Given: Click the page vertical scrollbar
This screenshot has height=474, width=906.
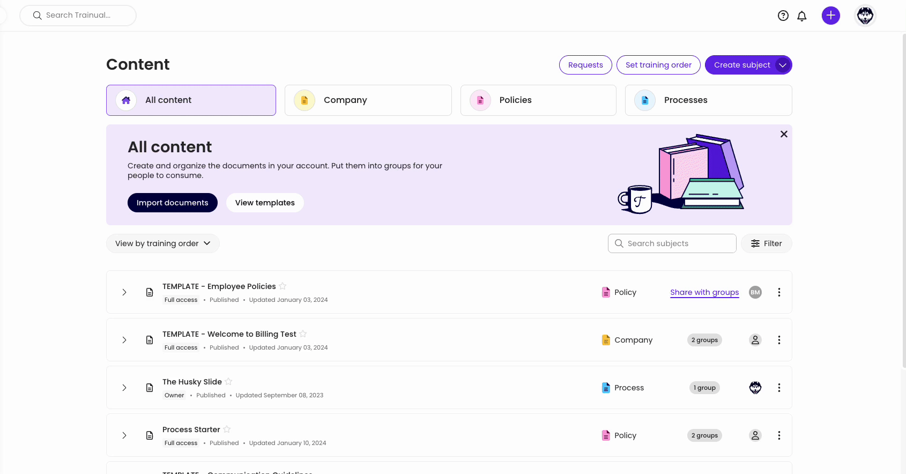Looking at the screenshot, I should [x=904, y=201].
